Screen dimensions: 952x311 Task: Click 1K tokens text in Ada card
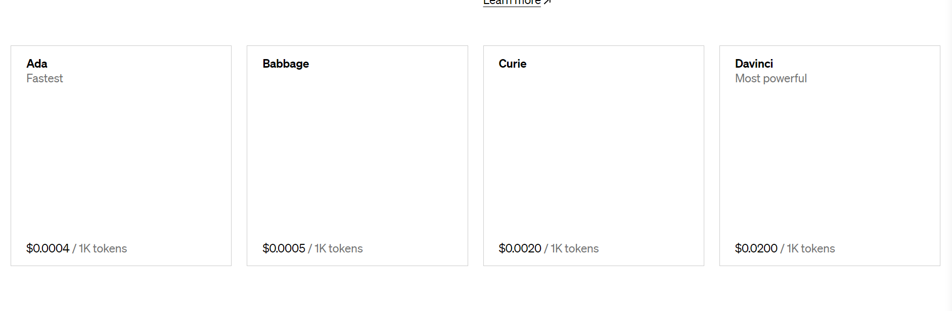point(103,248)
